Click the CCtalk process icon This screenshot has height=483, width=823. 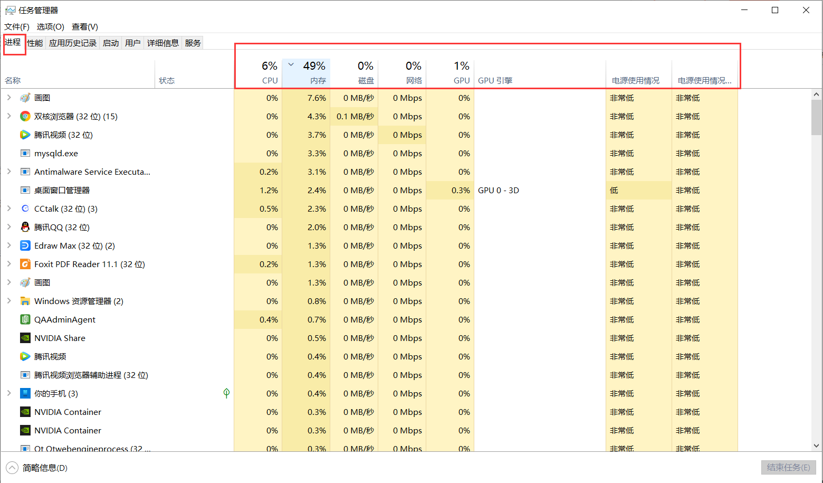(25, 209)
